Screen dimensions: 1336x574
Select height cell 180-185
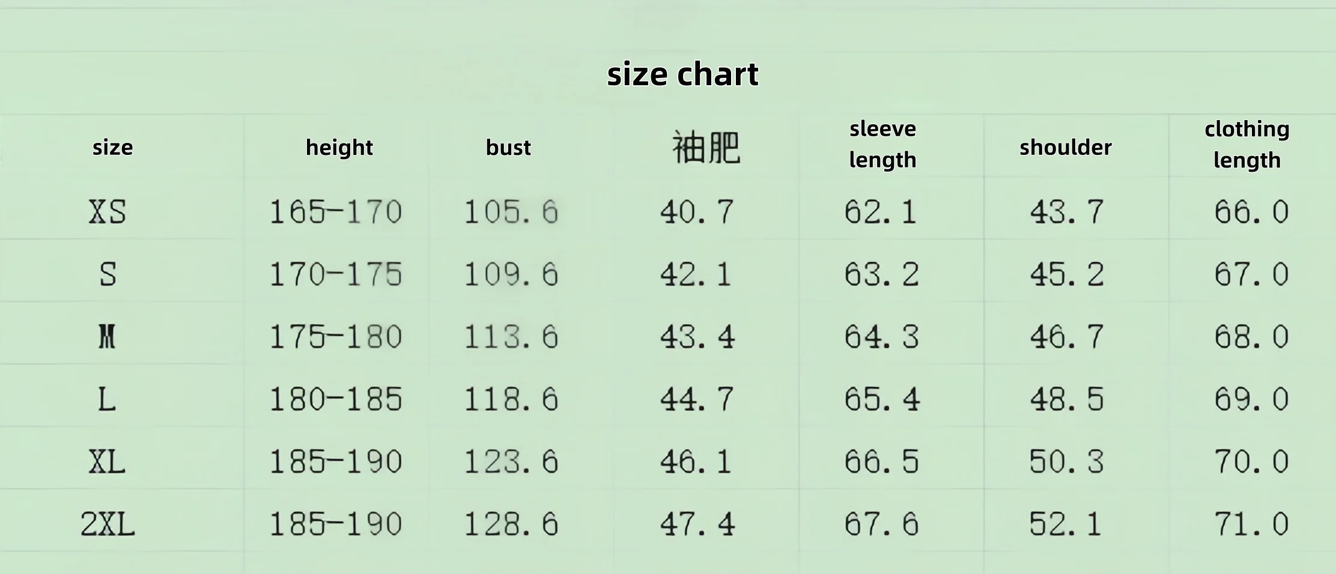335,399
